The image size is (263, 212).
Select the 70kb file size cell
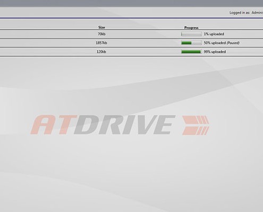(101, 34)
